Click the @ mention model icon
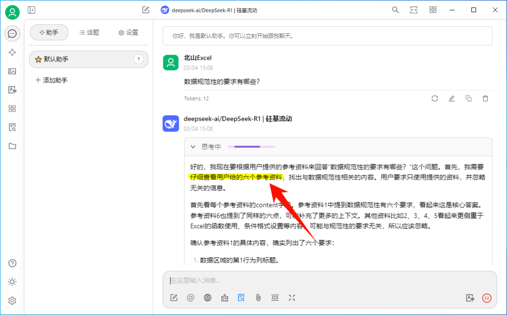The image size is (507, 315). coord(191,298)
